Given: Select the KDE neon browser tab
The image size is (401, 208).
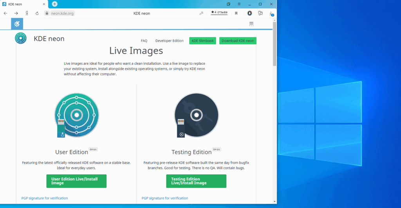Looking at the screenshot, I should click(x=24, y=4).
